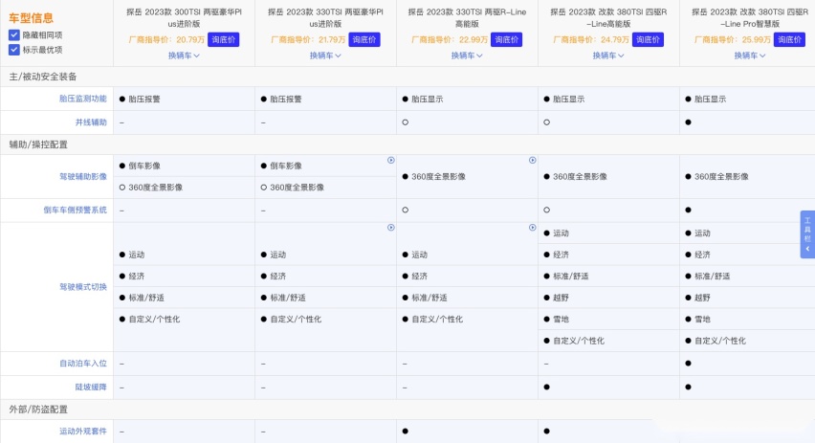This screenshot has width=815, height=443.
Task: Click 询底价 for 380TSI 四驱R-Line高能版
Action: pyautogui.click(x=648, y=39)
